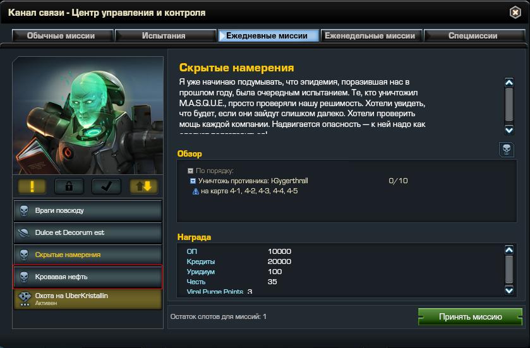Toggle the up-down arrows sort filter
Screen dimensions: 530x348
tap(143, 186)
